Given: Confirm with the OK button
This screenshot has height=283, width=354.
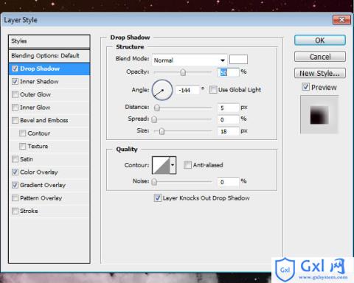Looking at the screenshot, I should 320,41.
